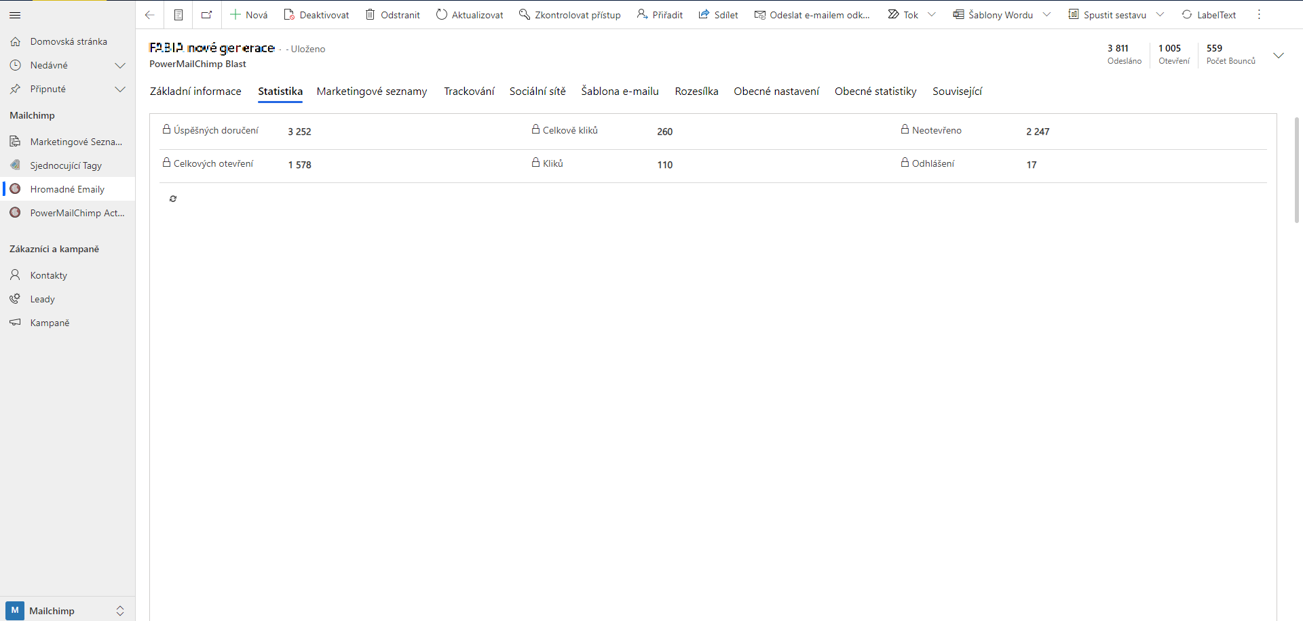Switch to the Šablona e-mailu tab

(620, 92)
